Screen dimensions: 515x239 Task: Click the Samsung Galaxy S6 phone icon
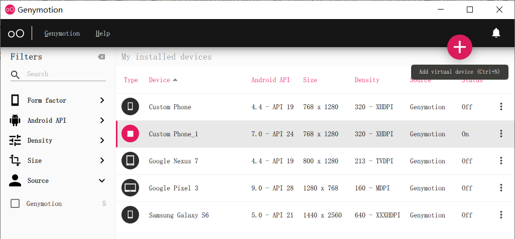131,215
